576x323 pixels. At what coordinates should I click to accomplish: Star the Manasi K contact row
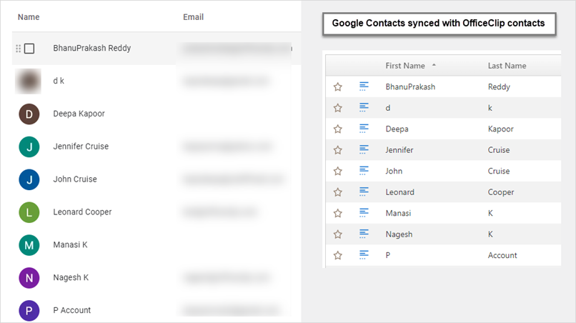tap(337, 213)
